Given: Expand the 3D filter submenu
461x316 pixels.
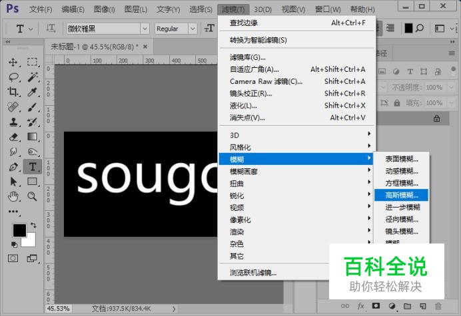Looking at the screenshot, I should pyautogui.click(x=297, y=135).
